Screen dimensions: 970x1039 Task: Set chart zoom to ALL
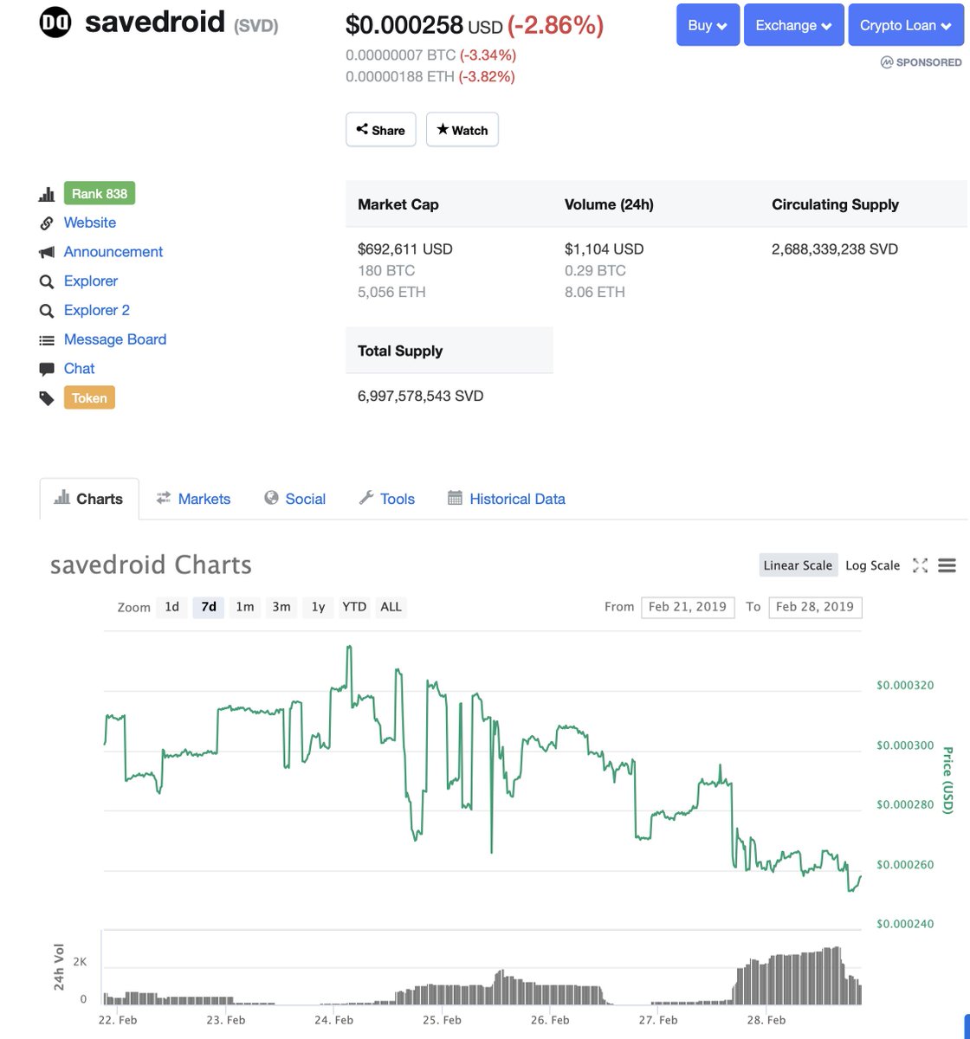pos(391,607)
